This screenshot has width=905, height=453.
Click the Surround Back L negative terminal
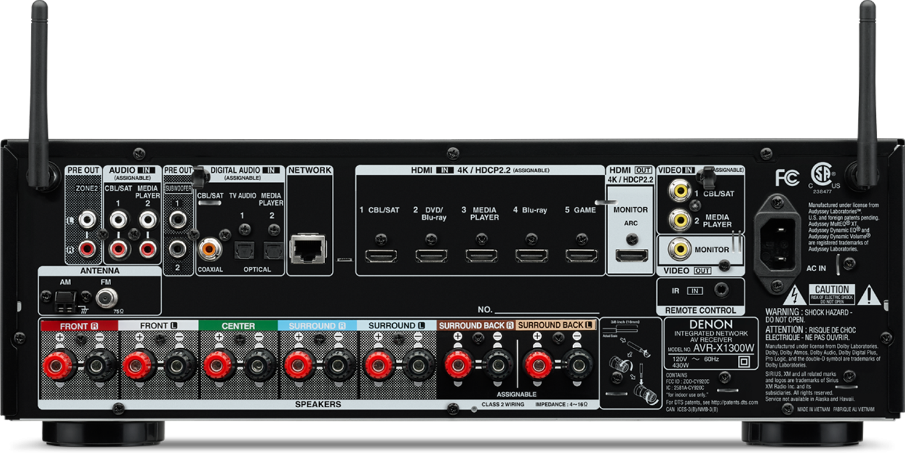578,364
